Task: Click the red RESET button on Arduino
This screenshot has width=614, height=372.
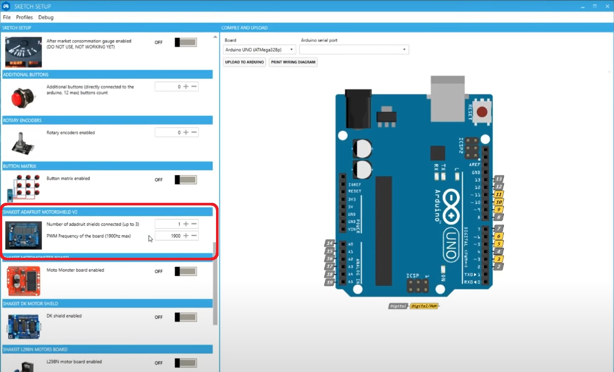Action: (482, 112)
